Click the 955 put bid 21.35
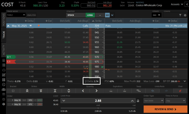189x114 pixels. click(x=120, y=42)
